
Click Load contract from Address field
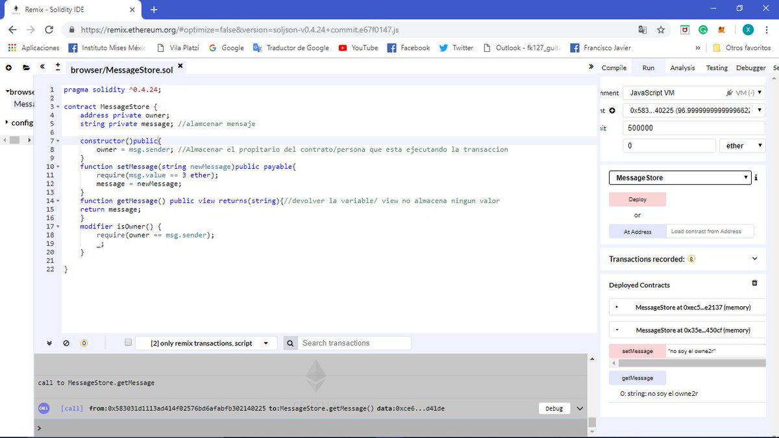[710, 232]
